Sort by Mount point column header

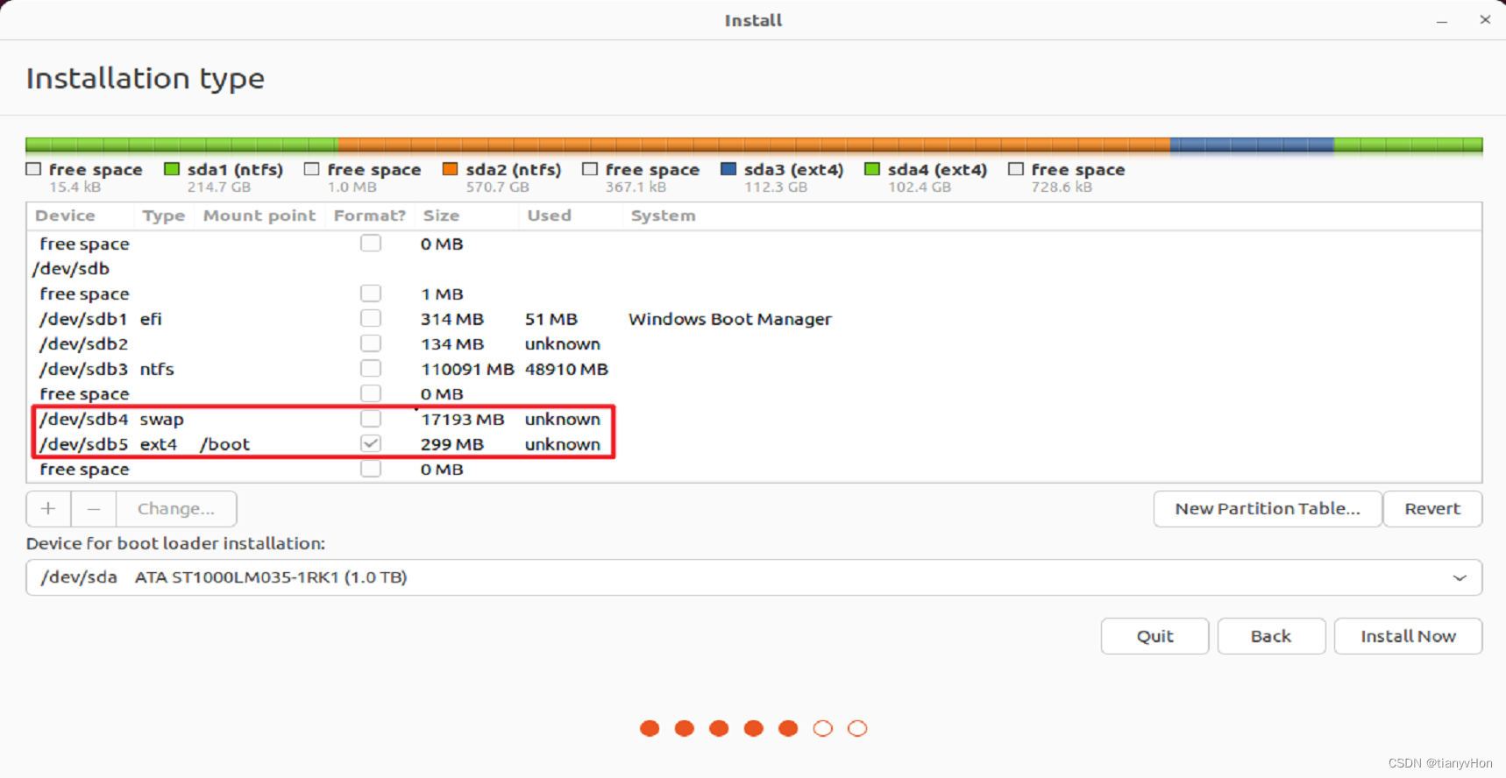pyautogui.click(x=259, y=216)
